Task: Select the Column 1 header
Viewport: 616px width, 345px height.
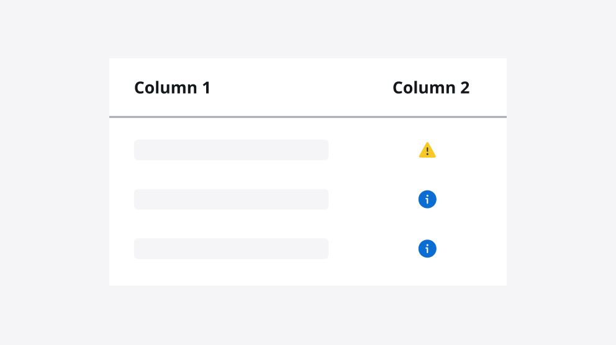Action: click(x=172, y=87)
